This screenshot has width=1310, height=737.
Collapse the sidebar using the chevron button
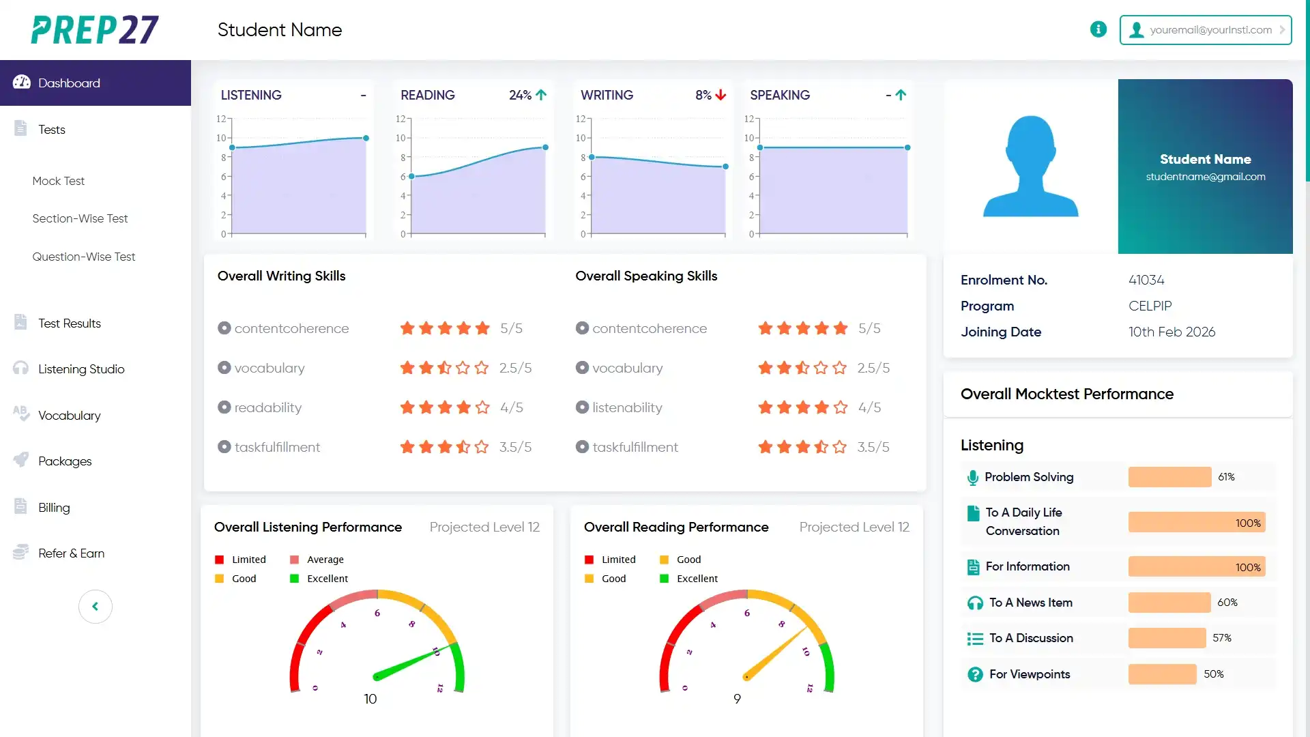(96, 607)
